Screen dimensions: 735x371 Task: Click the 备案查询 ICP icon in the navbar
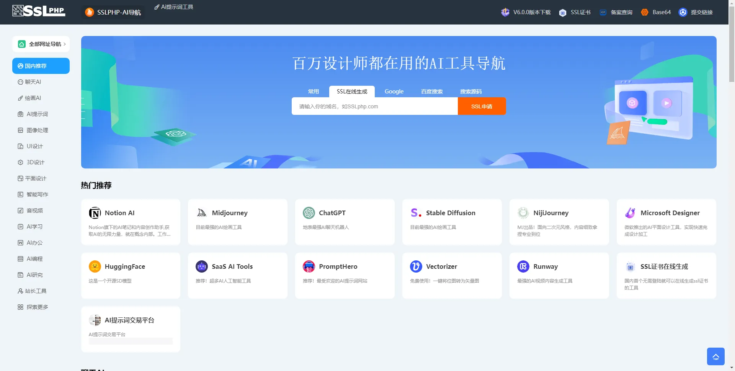coord(603,12)
